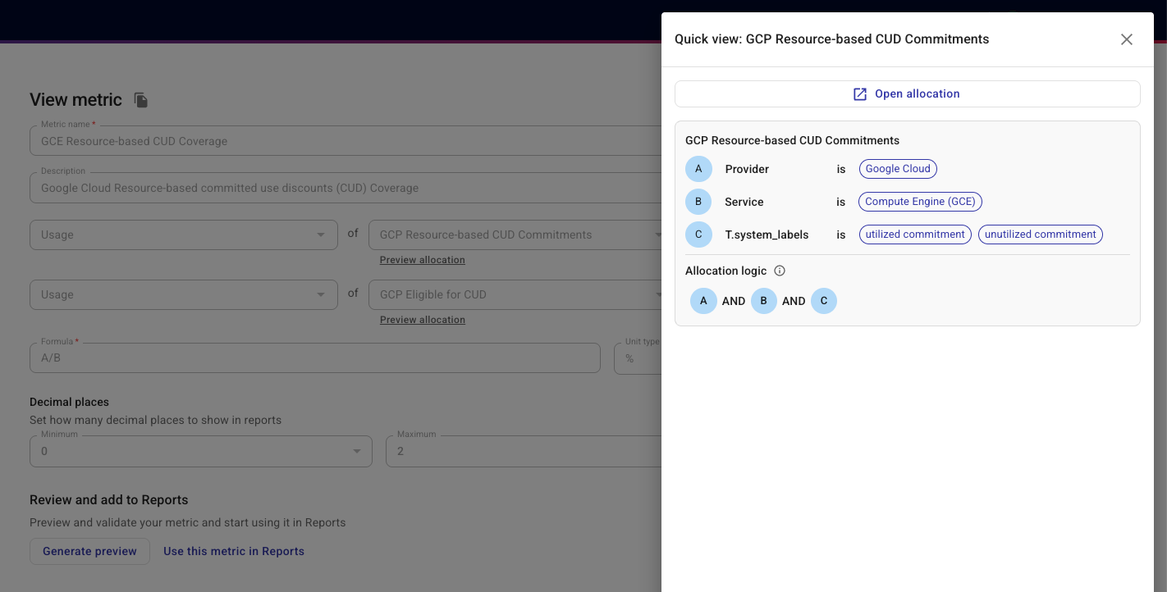The image size is (1167, 592).
Task: Click the Allocation logic heading
Action: click(x=726, y=271)
